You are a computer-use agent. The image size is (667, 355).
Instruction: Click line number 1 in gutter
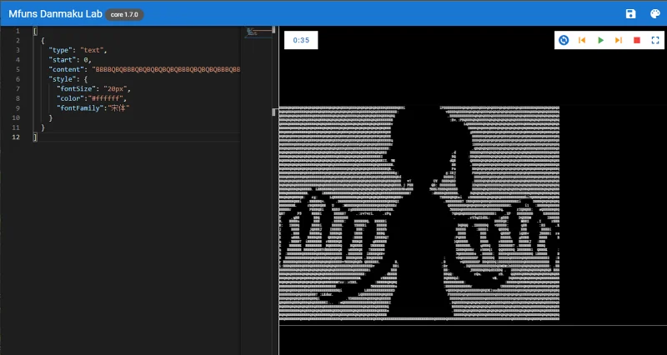tap(18, 31)
